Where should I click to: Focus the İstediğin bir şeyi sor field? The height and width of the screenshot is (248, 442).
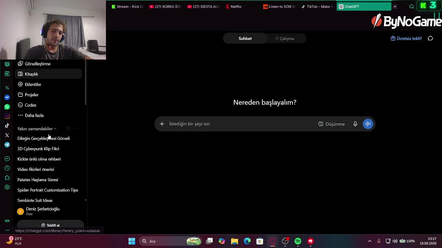click(x=242, y=124)
